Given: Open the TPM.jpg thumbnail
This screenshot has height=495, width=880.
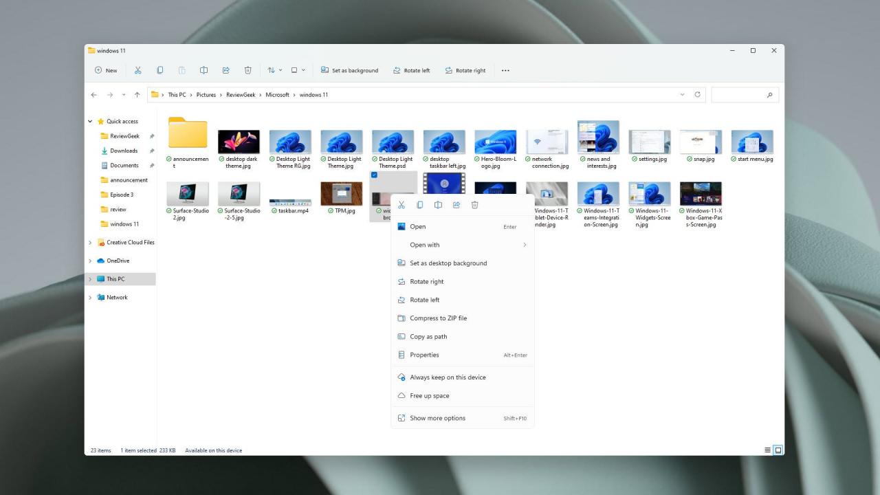Looking at the screenshot, I should pyautogui.click(x=341, y=193).
